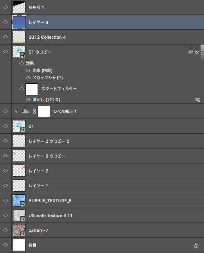Click the smart object badge on pattern-7 thumbnail

(23, 233)
